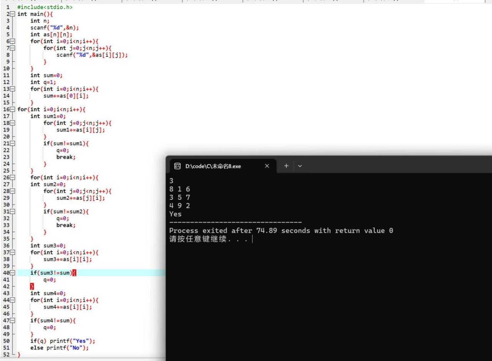Collapse the sum1 inner loop fold on line 18
This screenshot has height=361, width=492.
pos(13,123)
